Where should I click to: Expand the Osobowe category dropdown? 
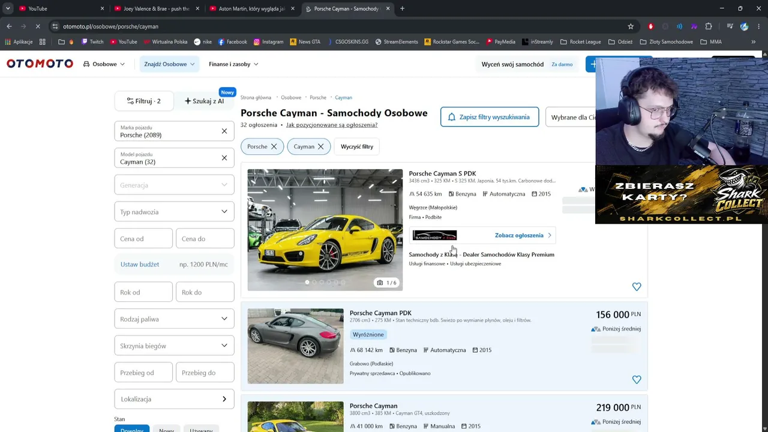point(104,64)
